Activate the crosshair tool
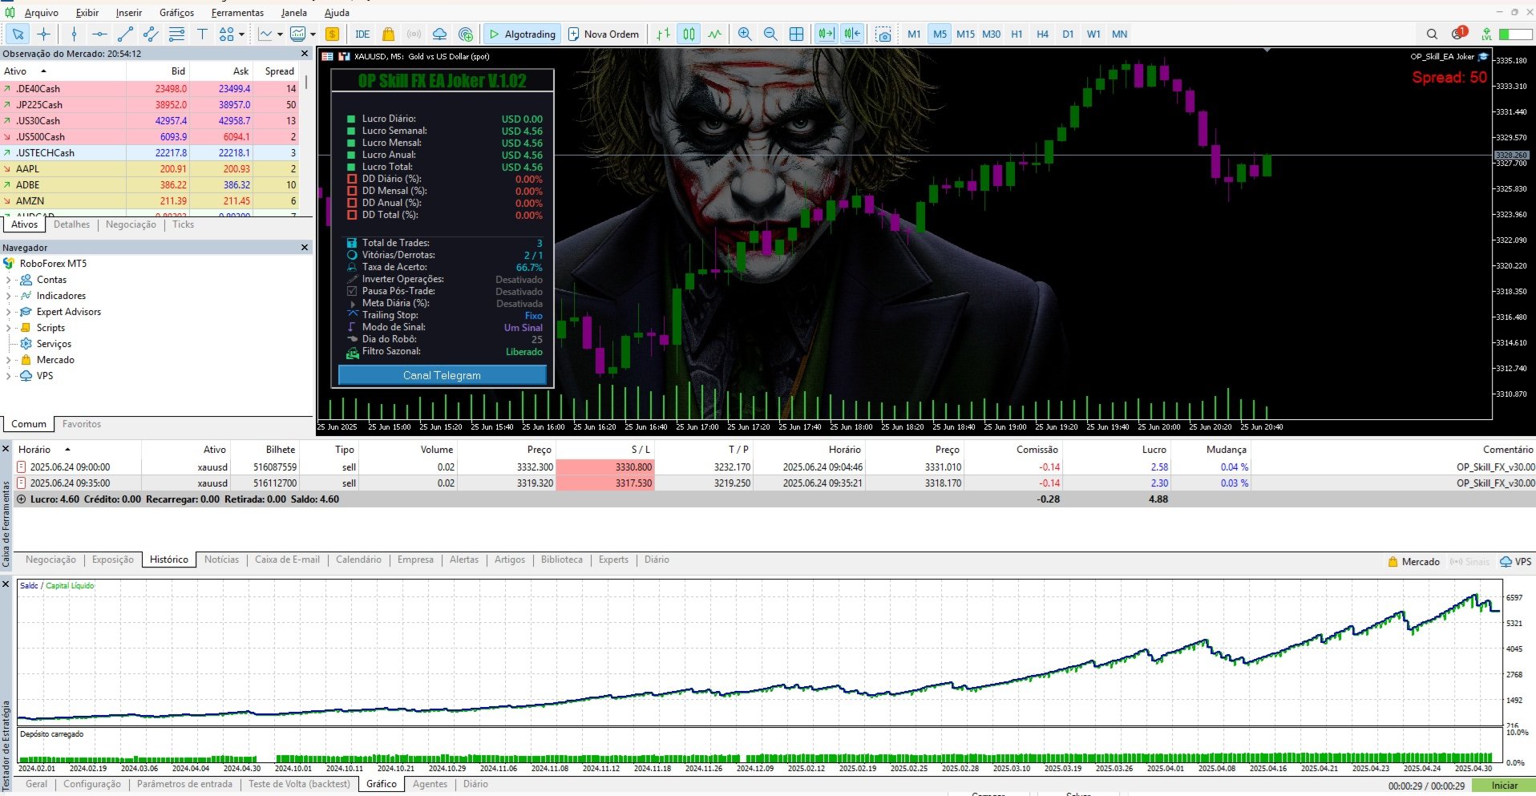This screenshot has width=1536, height=796. click(43, 34)
